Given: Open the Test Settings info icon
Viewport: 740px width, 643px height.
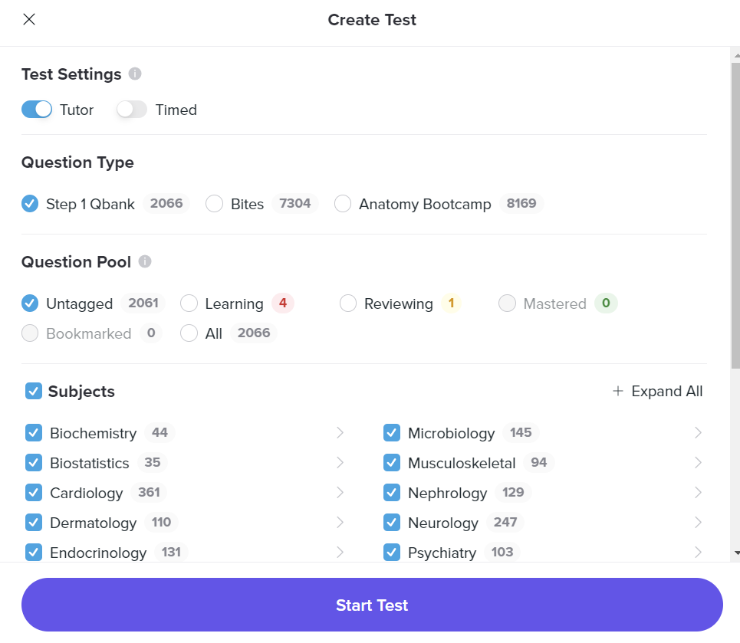Looking at the screenshot, I should tap(135, 74).
